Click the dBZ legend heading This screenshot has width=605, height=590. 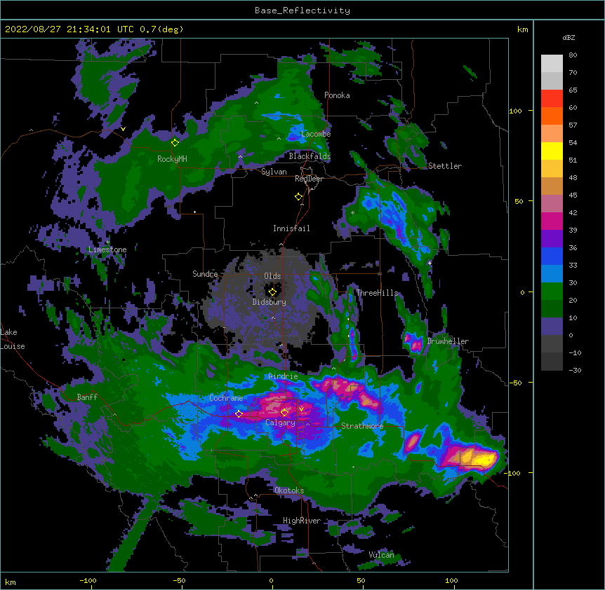tap(569, 38)
